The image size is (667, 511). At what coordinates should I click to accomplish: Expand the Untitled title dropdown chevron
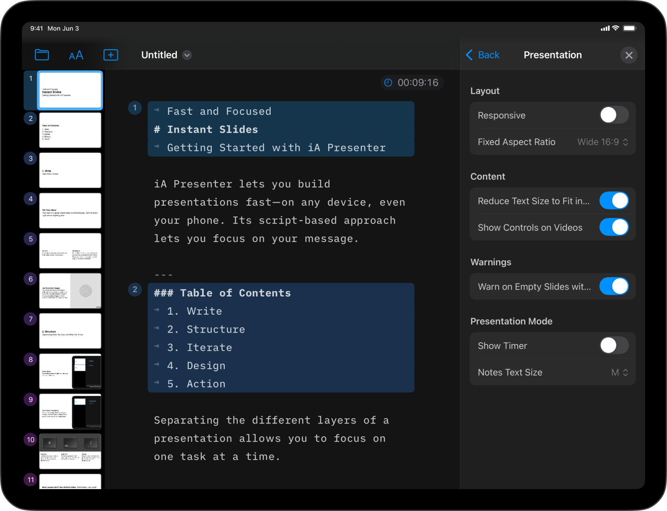(187, 55)
